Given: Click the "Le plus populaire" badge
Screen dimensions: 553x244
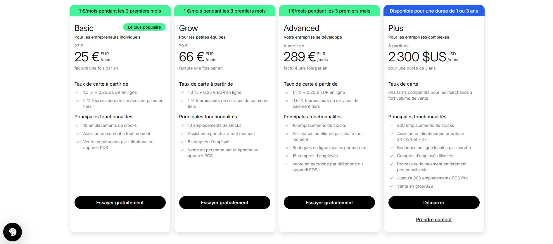Looking at the screenshot, I should click(x=144, y=27).
